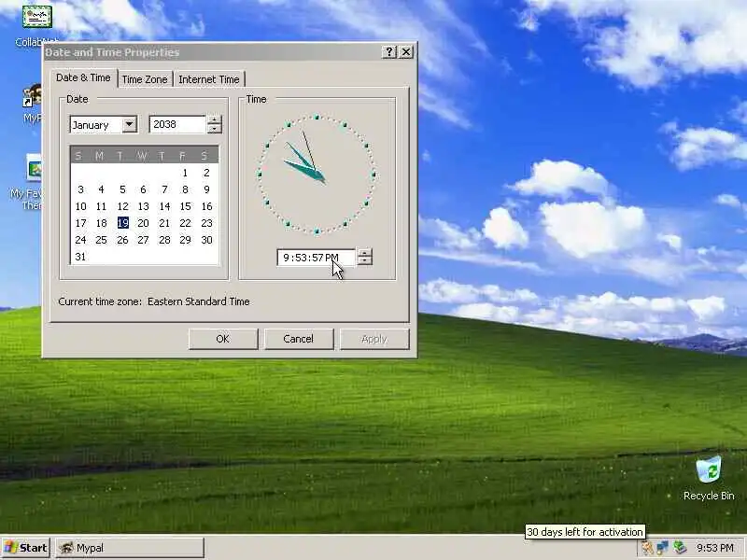Screen dimensions: 747x560
Task: Select day 26 in the calendar
Action: coord(122,240)
